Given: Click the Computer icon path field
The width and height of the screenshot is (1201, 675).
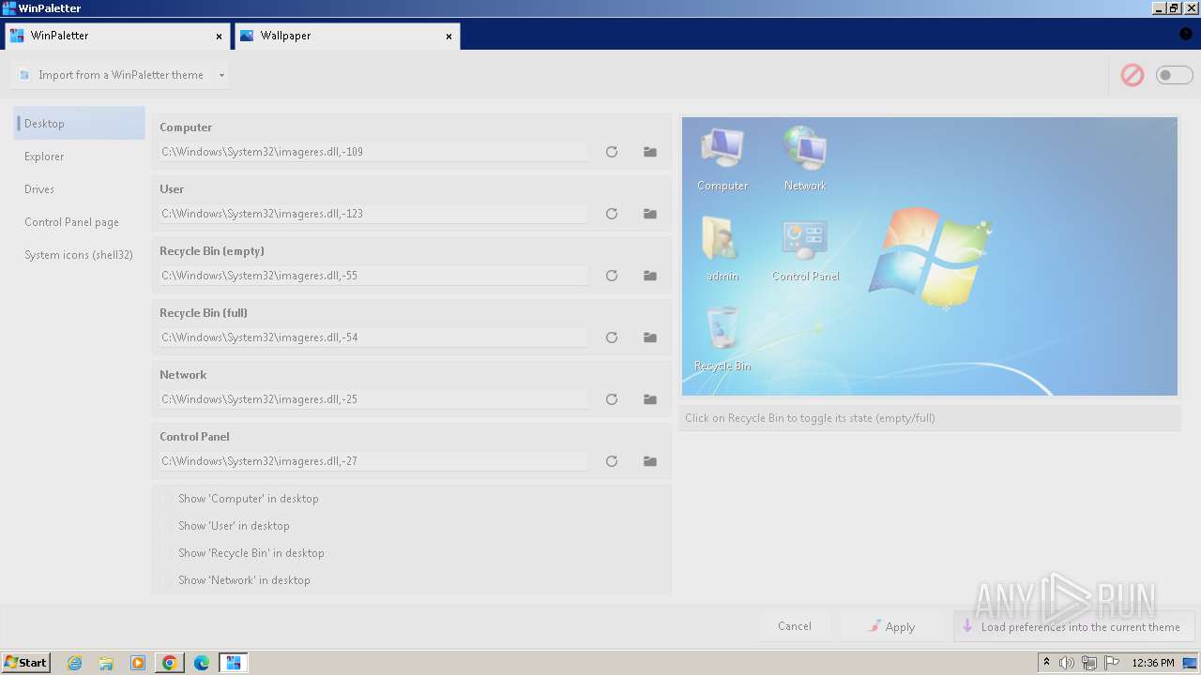Looking at the screenshot, I should tap(373, 152).
